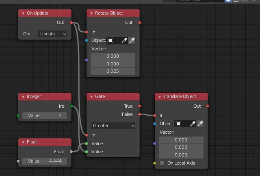Collapse the Rotate Object node

[x=91, y=13]
